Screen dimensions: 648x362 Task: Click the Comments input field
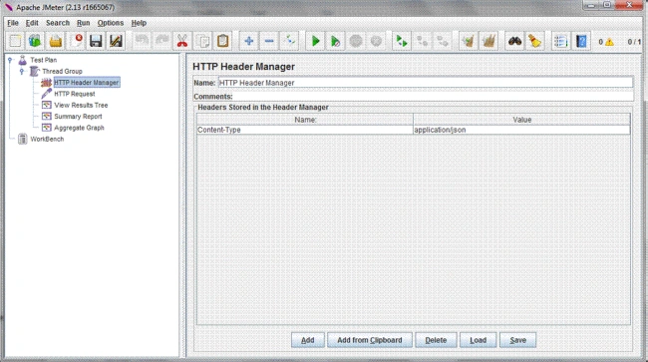pyautogui.click(x=433, y=97)
